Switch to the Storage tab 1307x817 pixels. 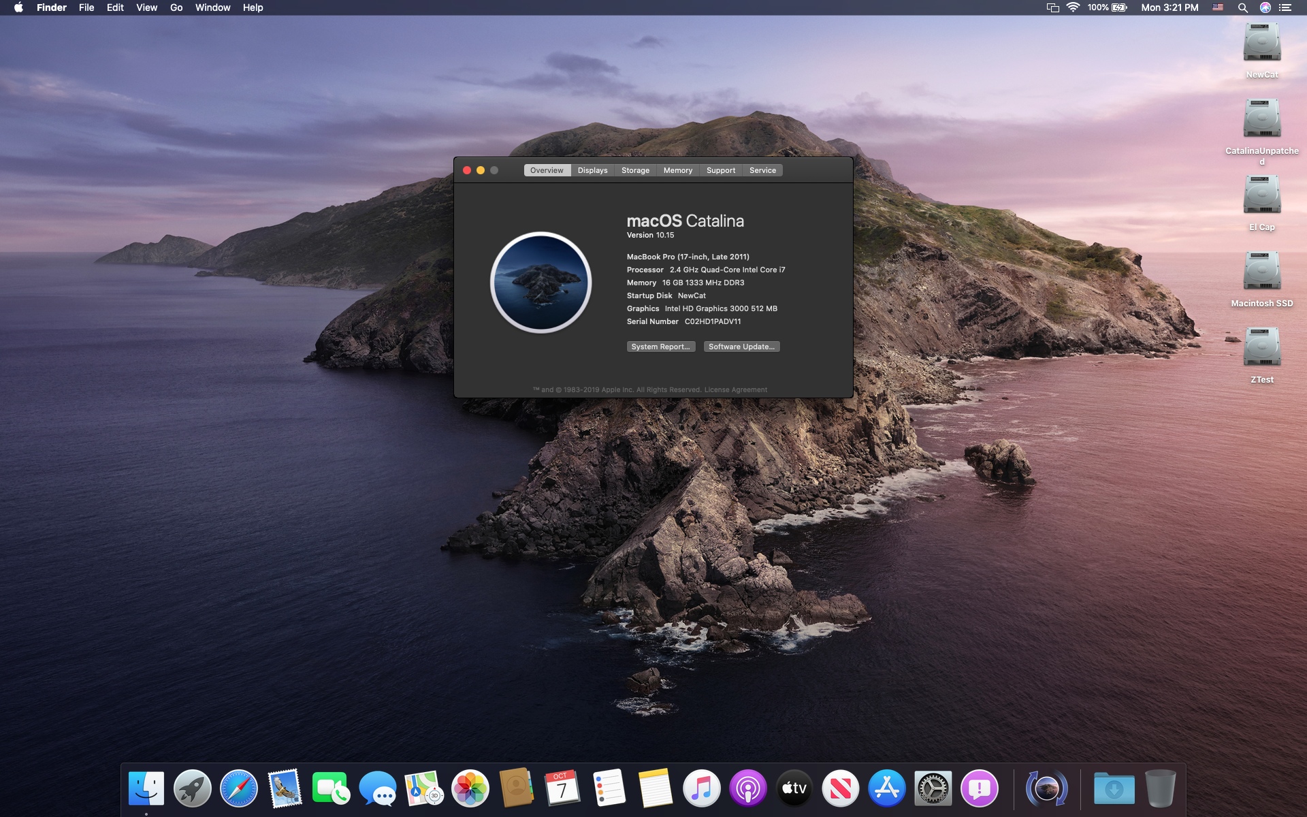pyautogui.click(x=635, y=170)
